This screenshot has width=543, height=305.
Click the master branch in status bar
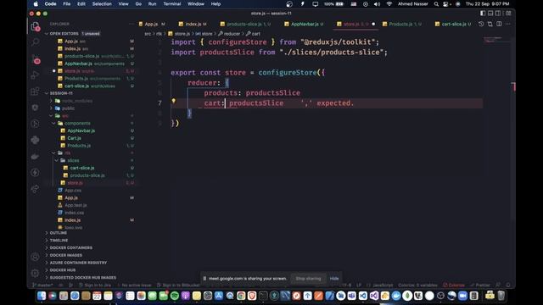(x=42, y=286)
